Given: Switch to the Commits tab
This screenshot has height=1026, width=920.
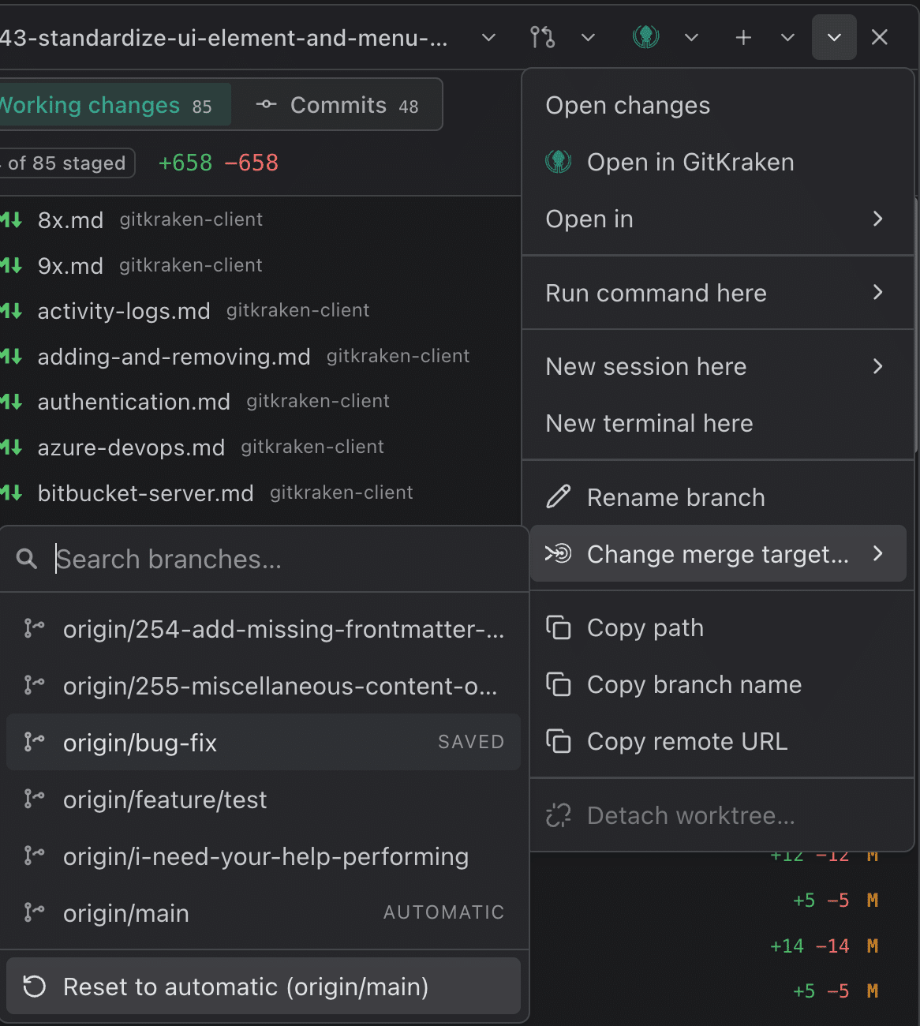Looking at the screenshot, I should tap(337, 105).
